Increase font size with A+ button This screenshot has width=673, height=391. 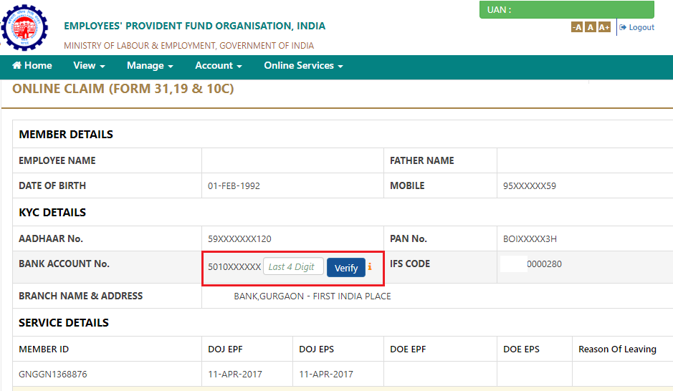pyautogui.click(x=604, y=27)
